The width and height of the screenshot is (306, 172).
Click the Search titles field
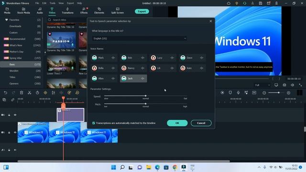pyautogui.click(x=67, y=20)
